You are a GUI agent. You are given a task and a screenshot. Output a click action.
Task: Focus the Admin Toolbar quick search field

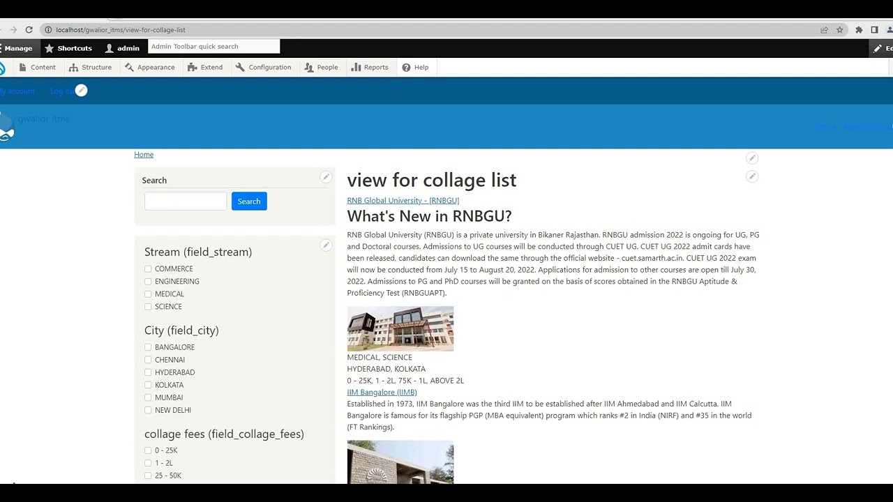(x=213, y=47)
